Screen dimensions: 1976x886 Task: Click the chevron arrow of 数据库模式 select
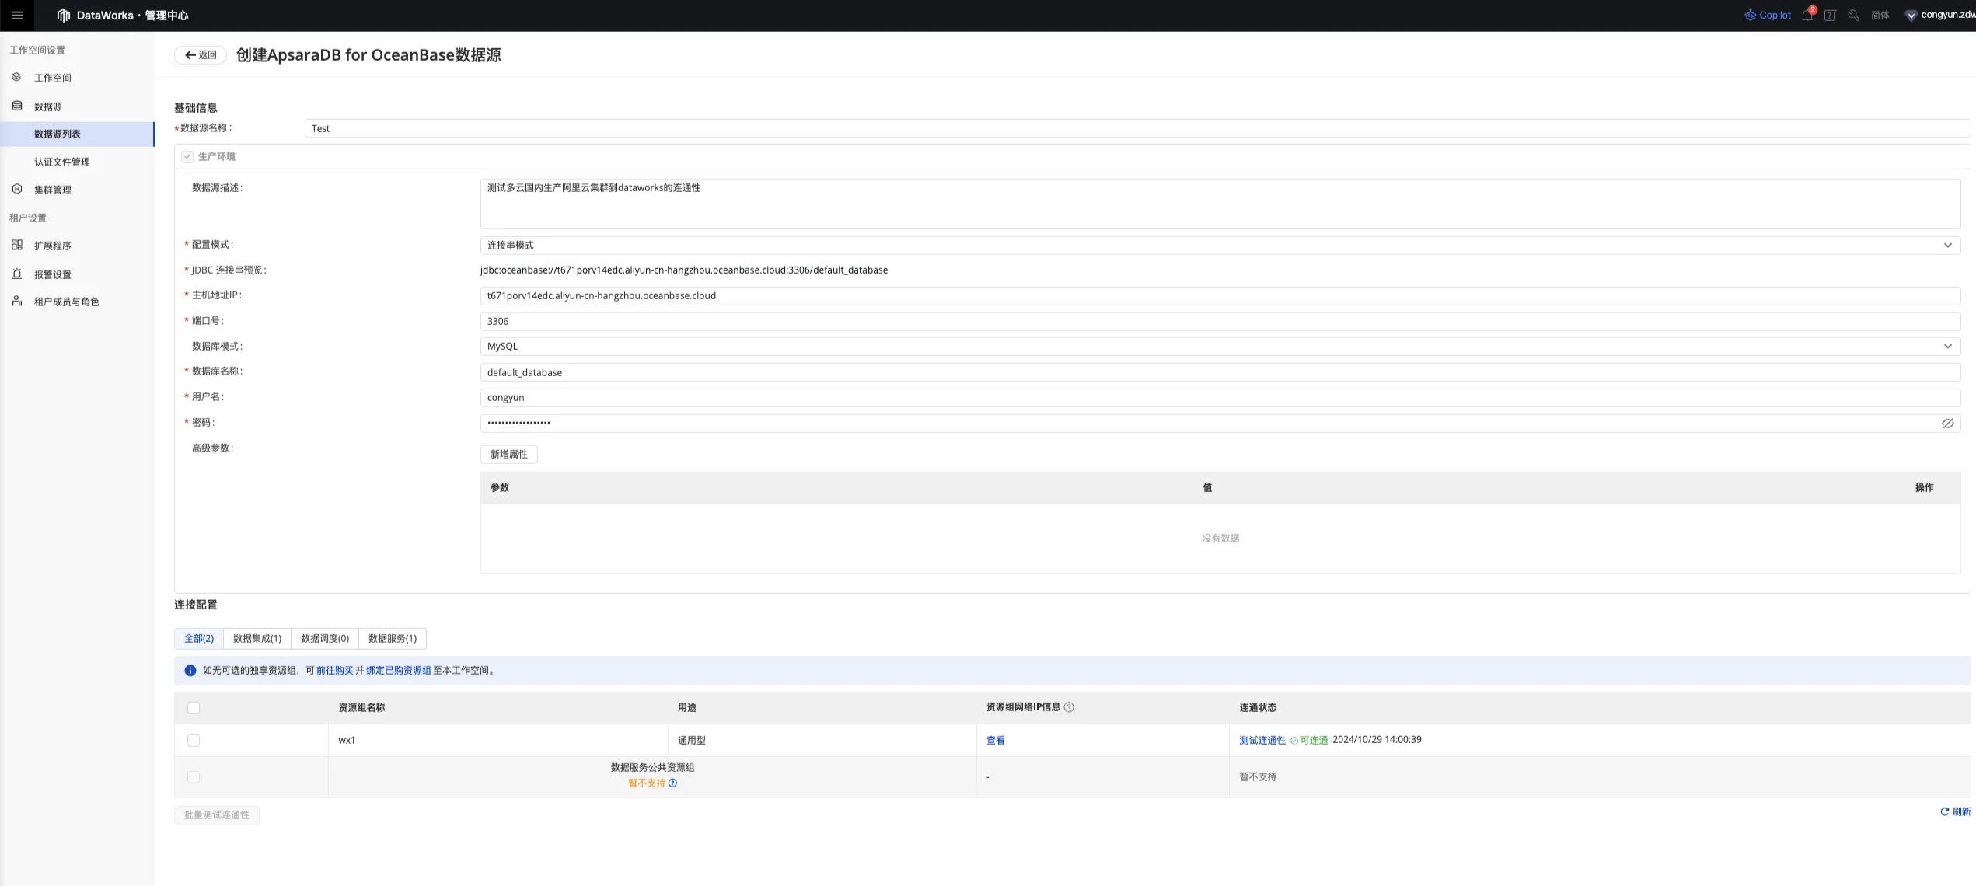click(x=1948, y=346)
